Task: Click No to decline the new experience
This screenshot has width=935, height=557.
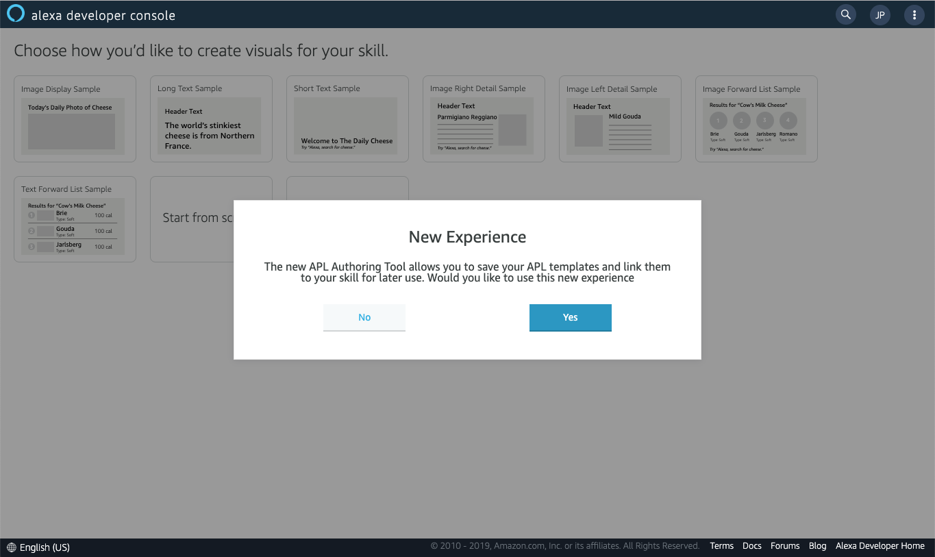Action: (364, 317)
